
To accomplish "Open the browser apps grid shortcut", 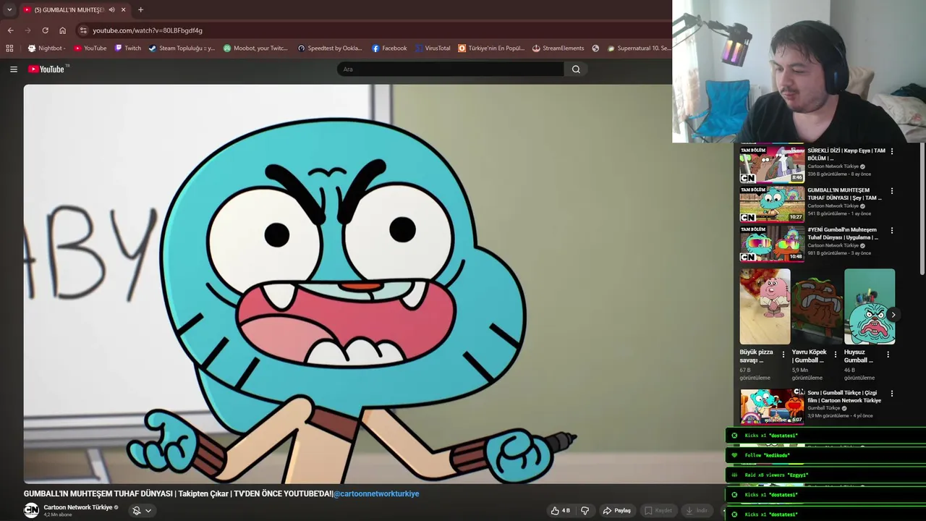I will tap(9, 48).
